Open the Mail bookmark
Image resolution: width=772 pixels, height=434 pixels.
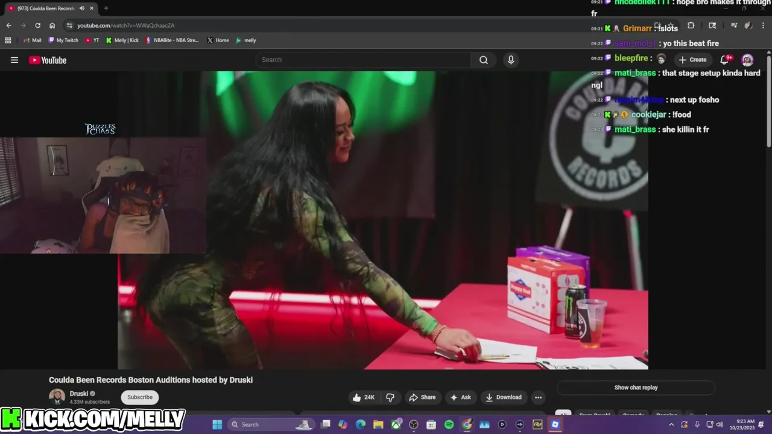(x=33, y=40)
